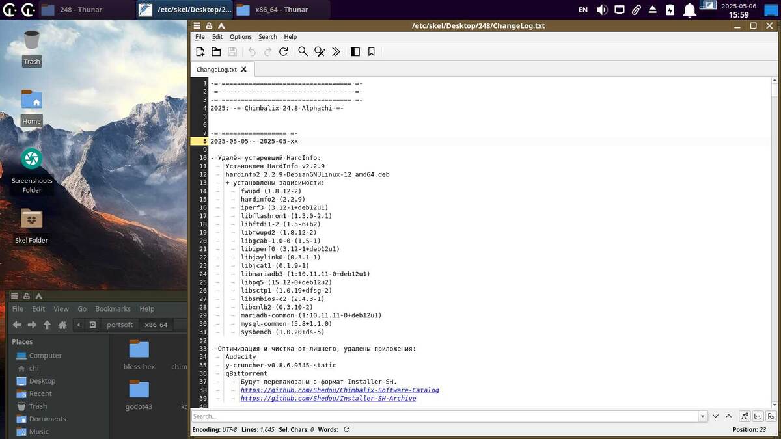Image resolution: width=781 pixels, height=439 pixels.
Task: Click the redo arrow in the editor toolbar
Action: [x=267, y=51]
